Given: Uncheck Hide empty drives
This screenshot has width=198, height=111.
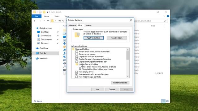Looking at the screenshot, I should pos(77,72).
